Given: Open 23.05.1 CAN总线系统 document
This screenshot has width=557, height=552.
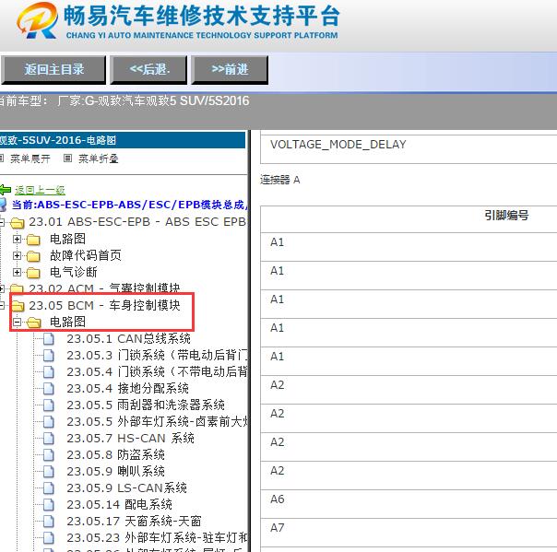Looking at the screenshot, I should point(128,338).
